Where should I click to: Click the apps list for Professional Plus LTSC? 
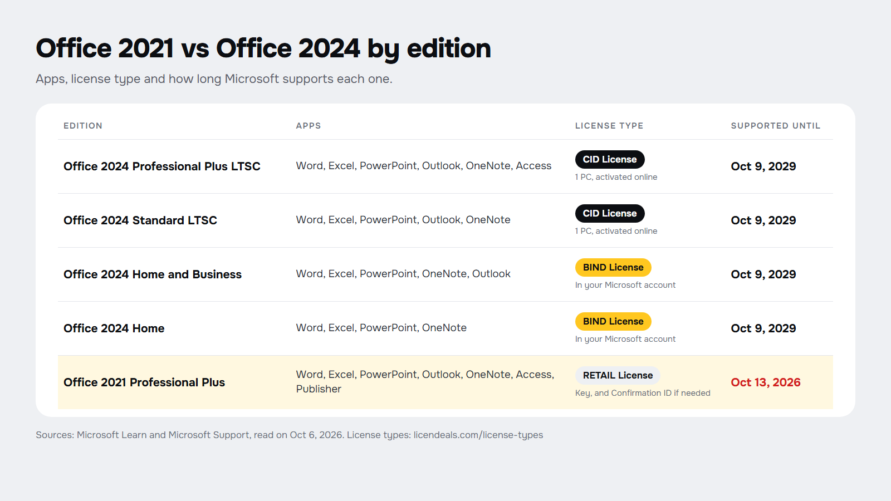click(x=424, y=166)
